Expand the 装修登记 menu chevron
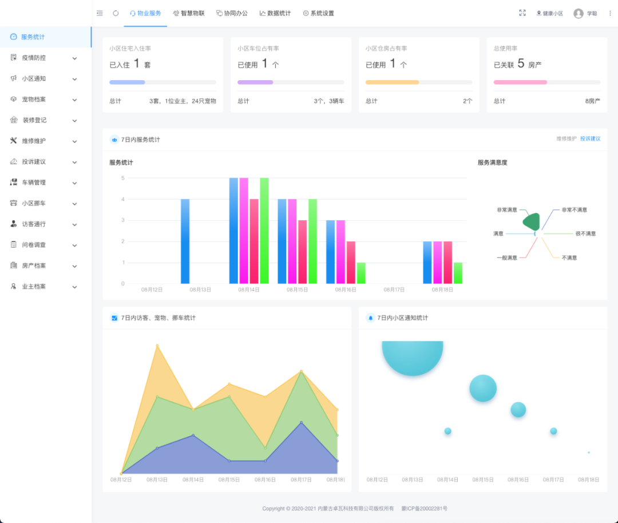The height and width of the screenshot is (523, 618). (x=74, y=121)
